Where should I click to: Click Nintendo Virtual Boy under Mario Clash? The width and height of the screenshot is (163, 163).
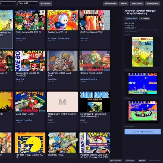tap(24, 120)
